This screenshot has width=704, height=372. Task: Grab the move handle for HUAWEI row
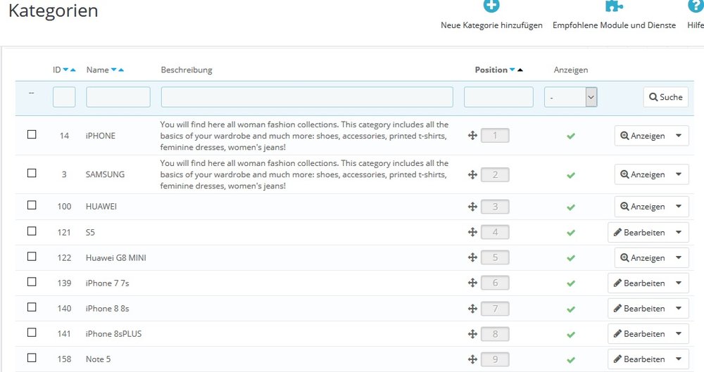[472, 207]
